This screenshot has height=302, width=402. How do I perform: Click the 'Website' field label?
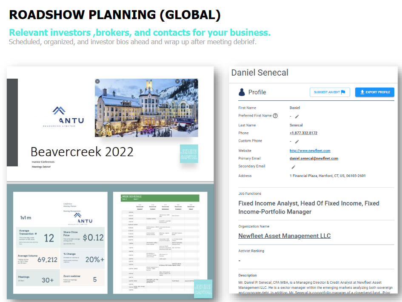pyautogui.click(x=245, y=151)
